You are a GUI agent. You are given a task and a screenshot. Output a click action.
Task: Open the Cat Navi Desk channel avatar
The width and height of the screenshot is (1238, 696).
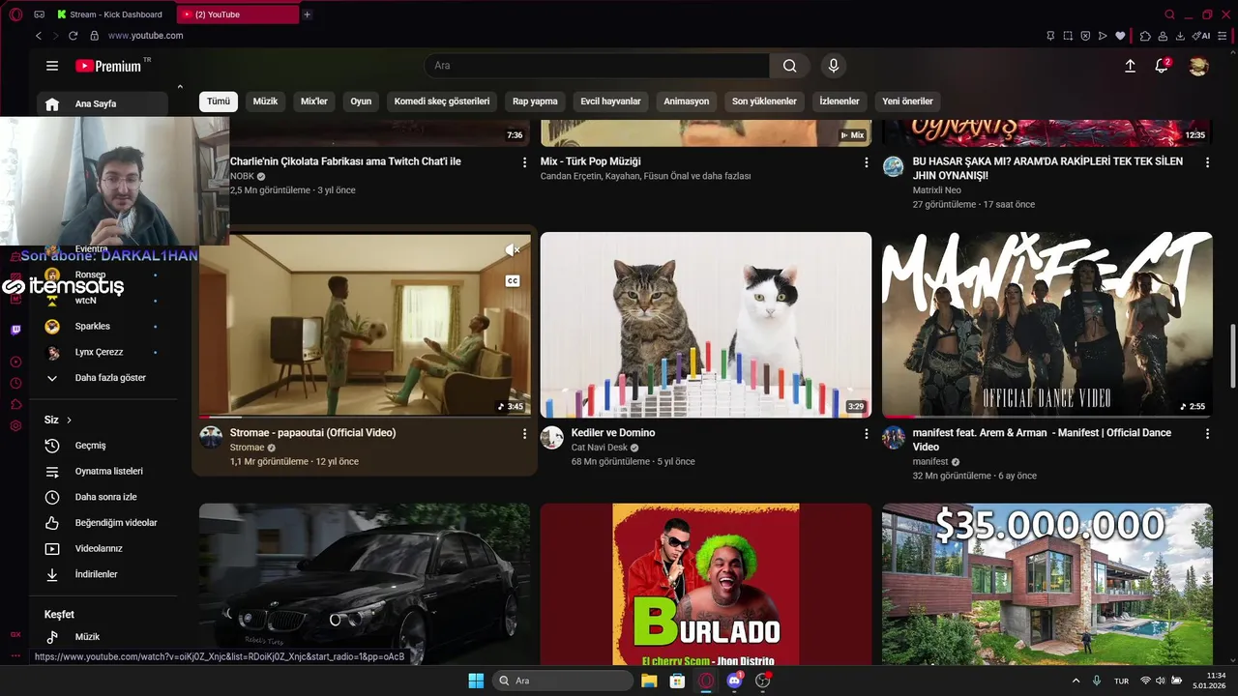[x=552, y=438]
